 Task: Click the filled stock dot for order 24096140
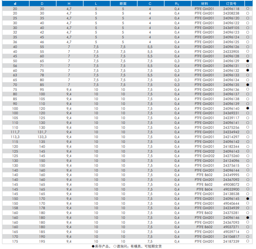(x=247, y=108)
